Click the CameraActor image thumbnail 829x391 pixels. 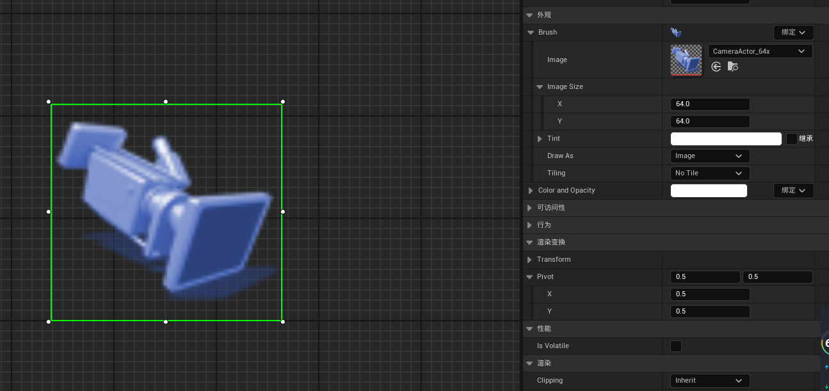686,60
